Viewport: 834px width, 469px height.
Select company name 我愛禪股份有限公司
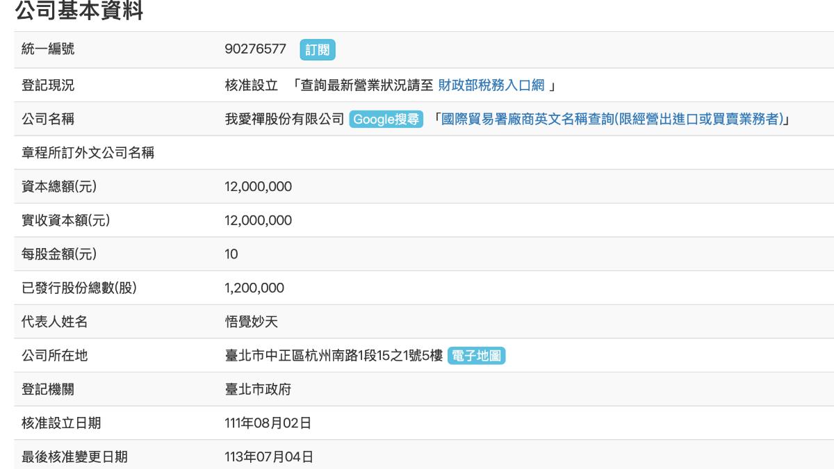[284, 120]
